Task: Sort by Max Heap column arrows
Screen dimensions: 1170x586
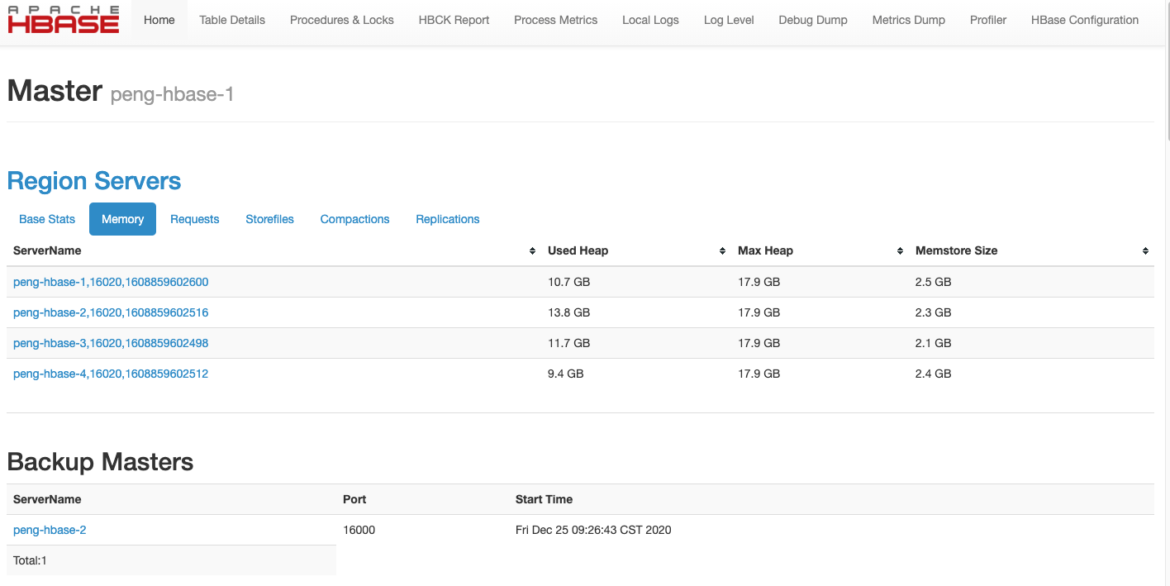Action: (x=900, y=250)
